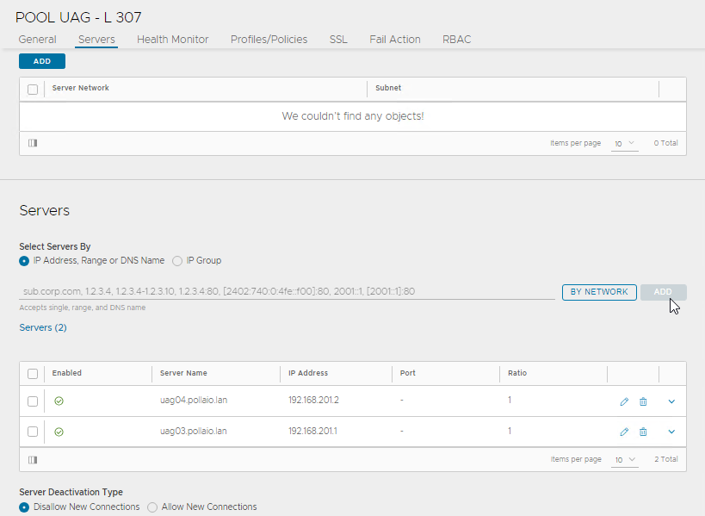This screenshot has height=516, width=705.
Task: Click the blue ADD server network button
Action: [42, 61]
